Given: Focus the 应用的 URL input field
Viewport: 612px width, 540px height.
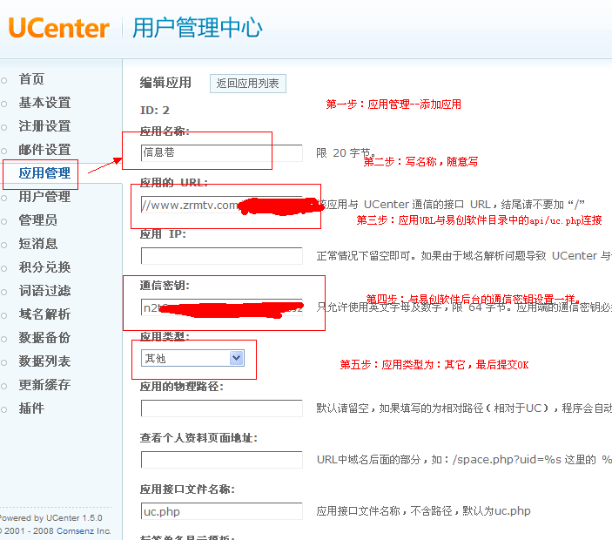Looking at the screenshot, I should (222, 205).
